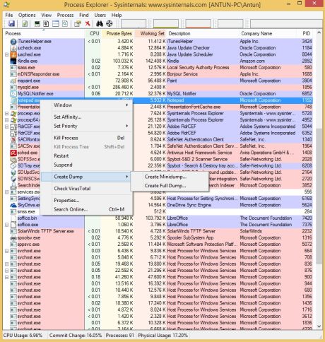
Task: Click the Refresh Now toolbar icon
Action: [25, 23]
